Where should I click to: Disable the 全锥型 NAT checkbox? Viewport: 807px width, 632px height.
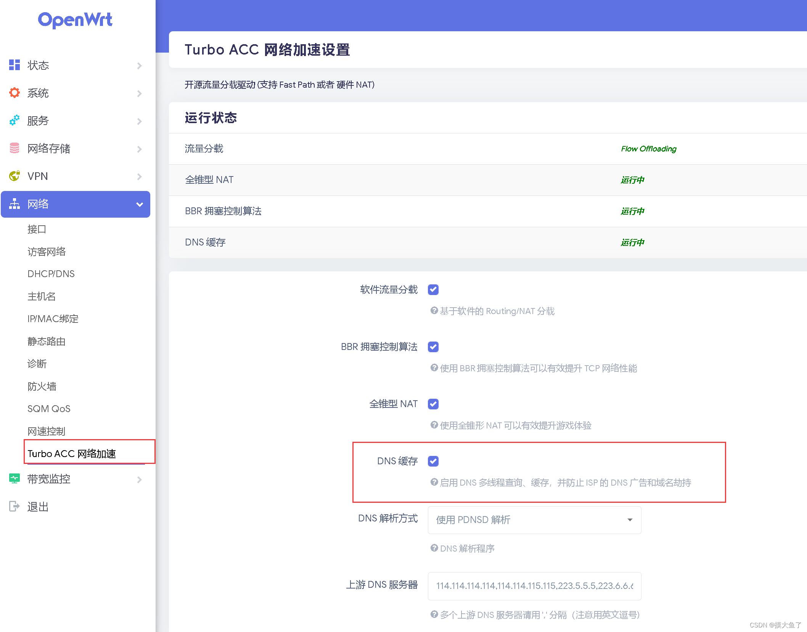click(433, 404)
